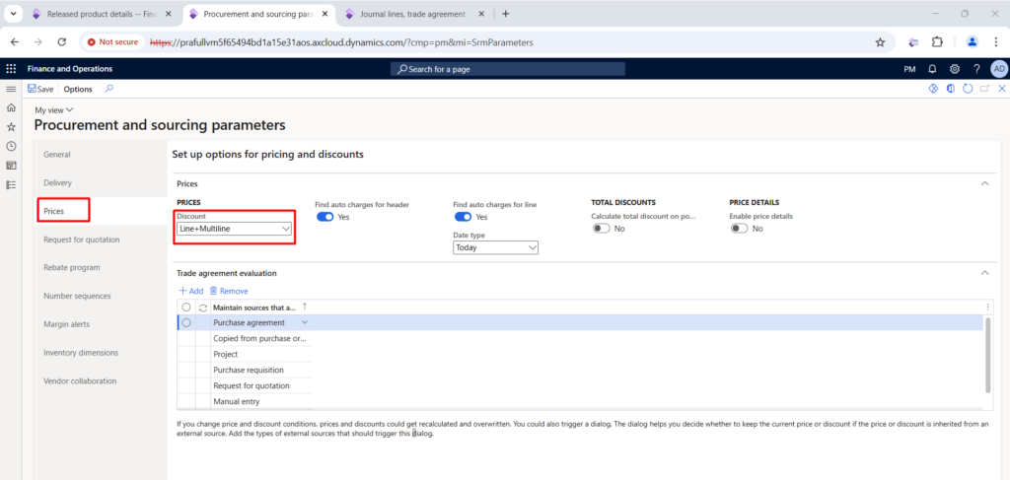This screenshot has height=480, width=1010.
Task: Expand the navigation pane hamburger icon
Action: (x=10, y=89)
